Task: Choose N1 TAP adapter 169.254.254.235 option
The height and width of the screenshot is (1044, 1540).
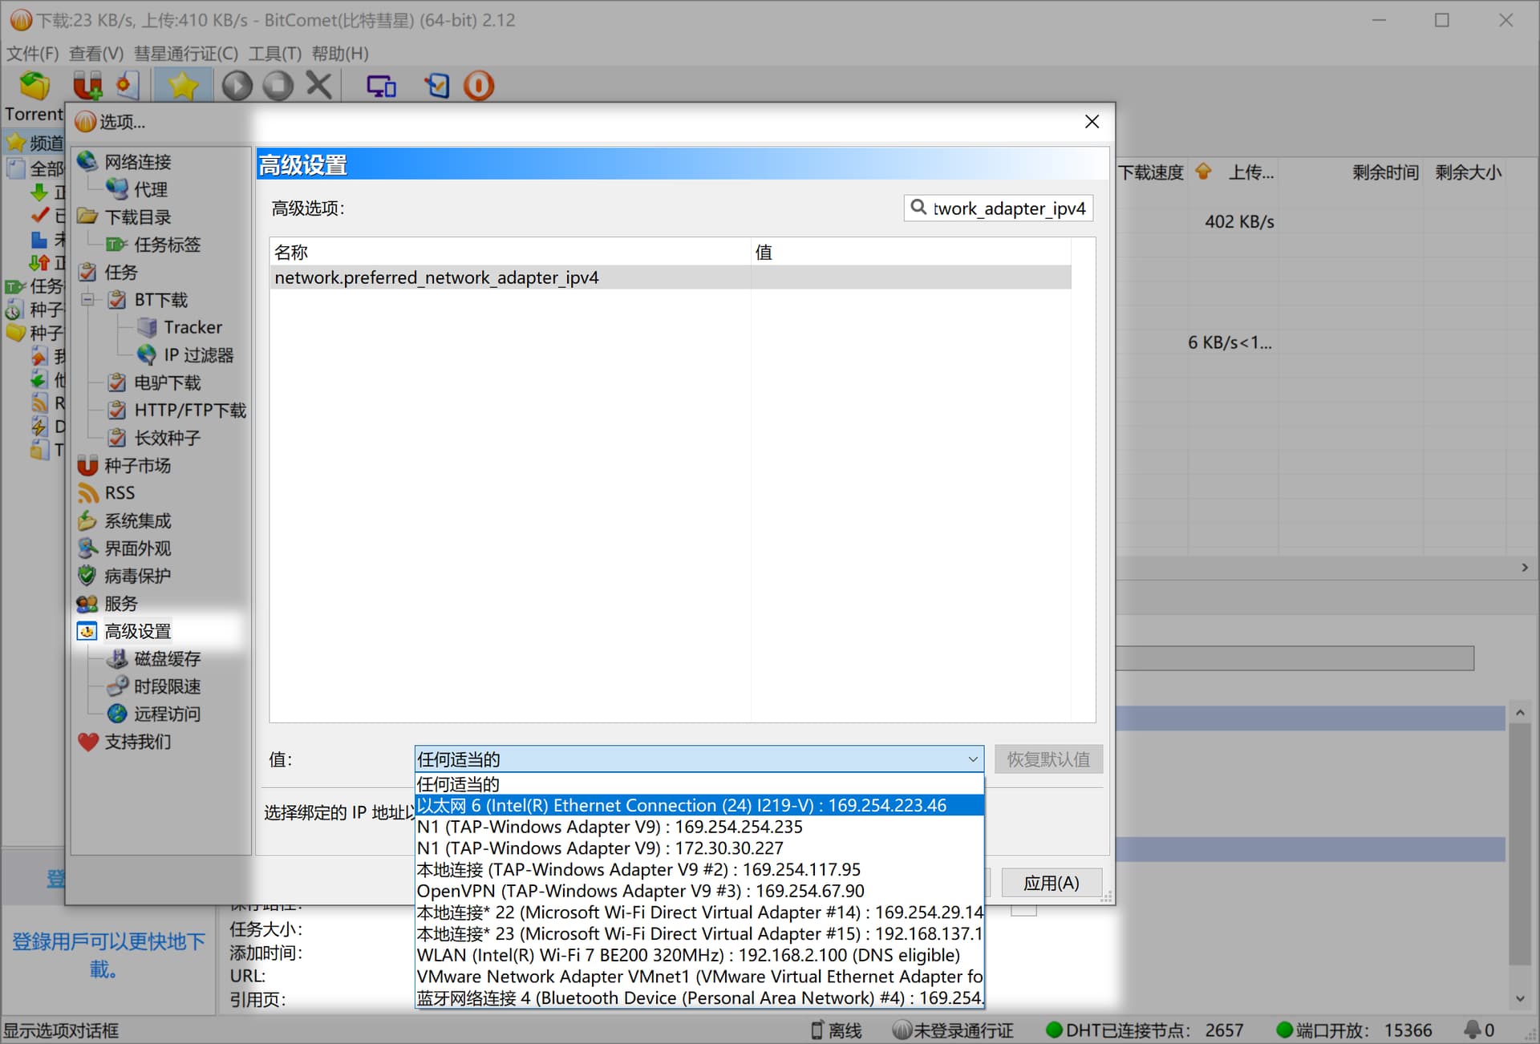Action: coord(699,827)
